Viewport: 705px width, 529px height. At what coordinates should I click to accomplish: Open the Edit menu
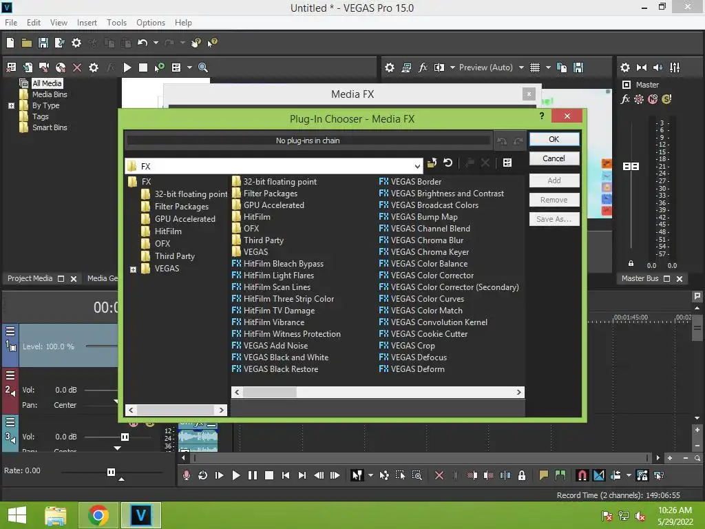[33, 23]
